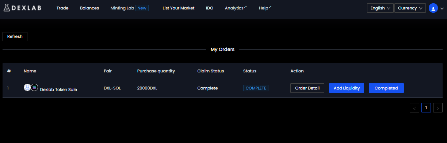Viewport: 447px width, 143px height.
Task: Click the DXL-SOL pair cell
Action: [112, 88]
